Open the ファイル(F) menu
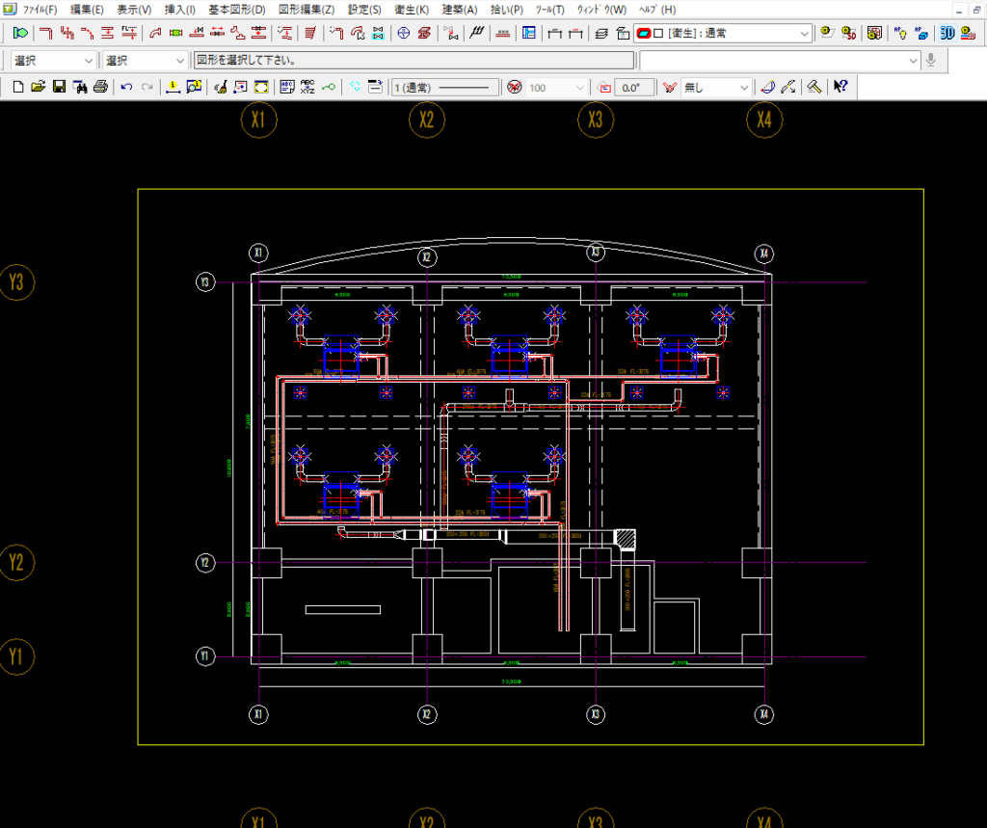Screen dimensions: 987x828 click(x=40, y=9)
